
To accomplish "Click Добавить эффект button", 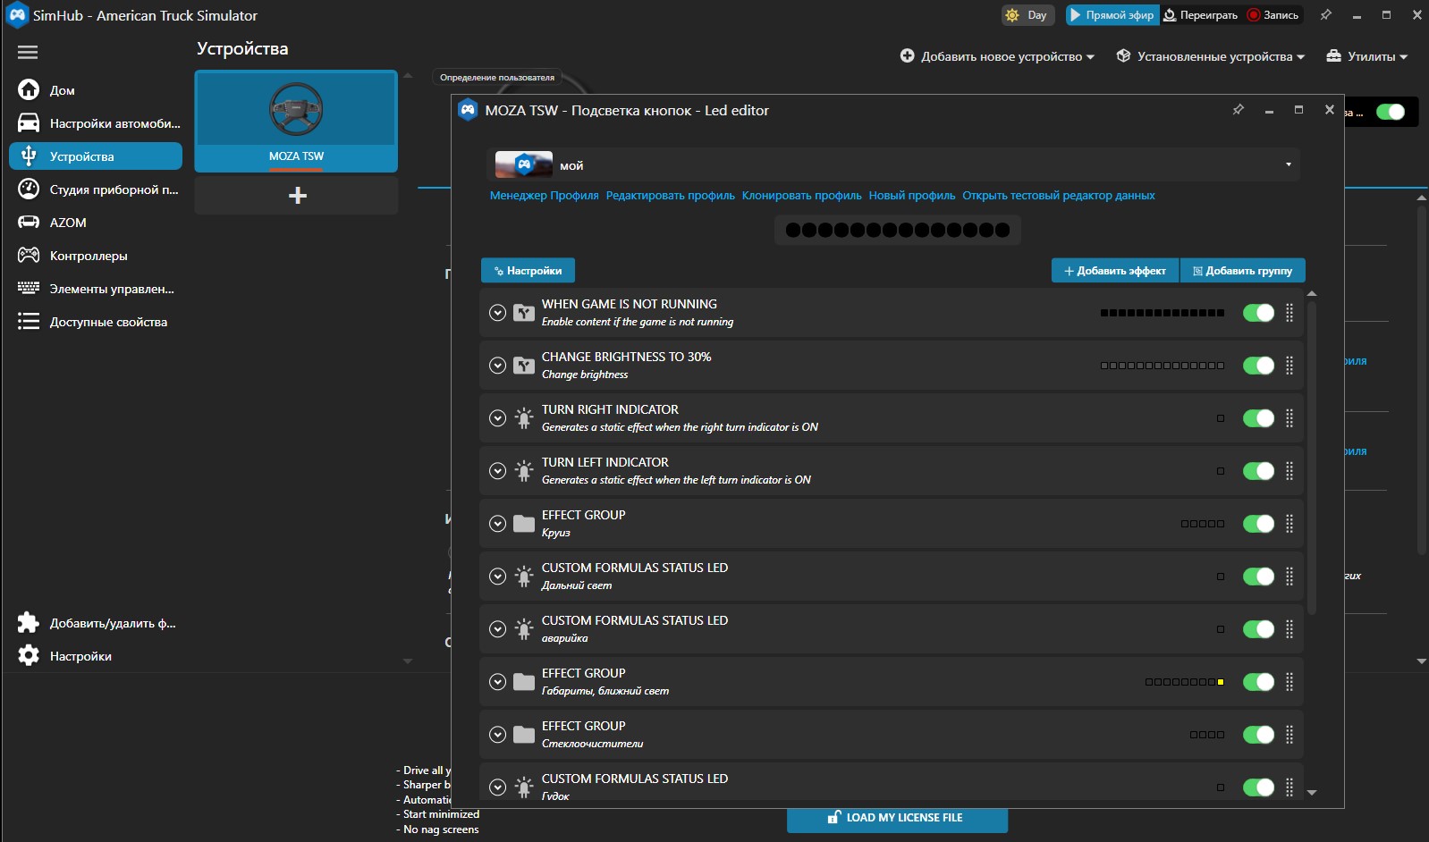I will coord(1115,271).
